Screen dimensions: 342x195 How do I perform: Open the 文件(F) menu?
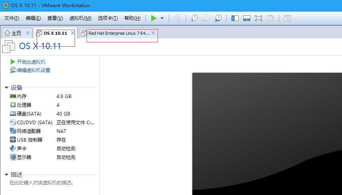pos(11,18)
